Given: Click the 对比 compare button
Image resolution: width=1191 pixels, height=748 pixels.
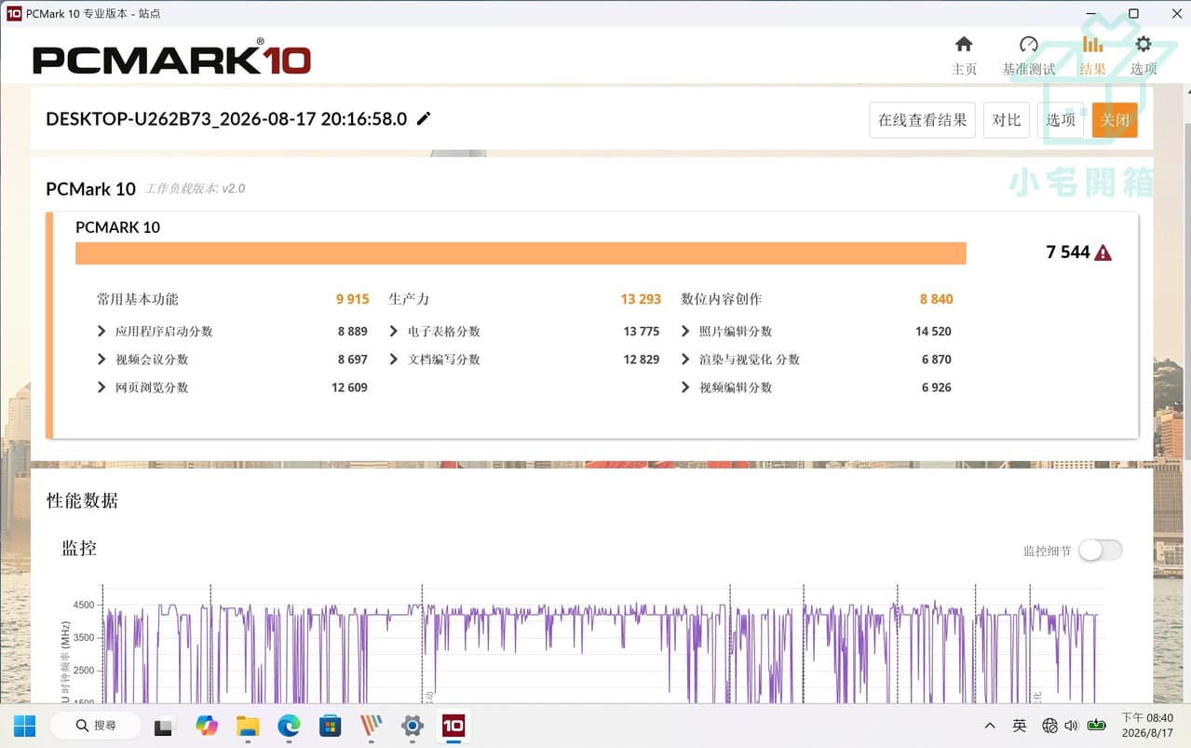Looking at the screenshot, I should coord(1006,120).
